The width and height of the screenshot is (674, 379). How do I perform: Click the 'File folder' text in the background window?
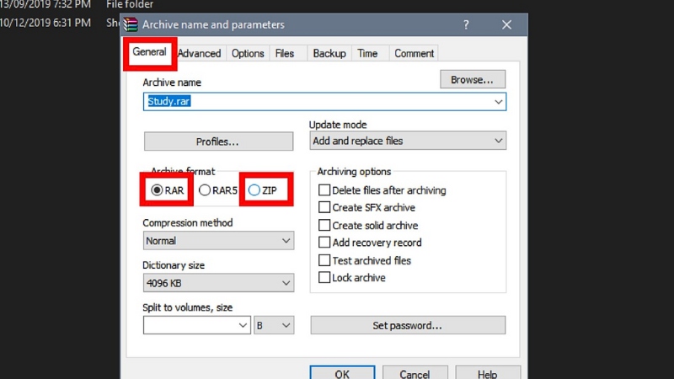pyautogui.click(x=130, y=5)
